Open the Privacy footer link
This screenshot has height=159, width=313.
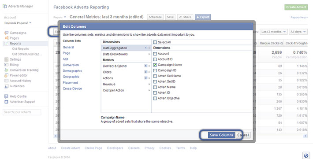coord(149,148)
